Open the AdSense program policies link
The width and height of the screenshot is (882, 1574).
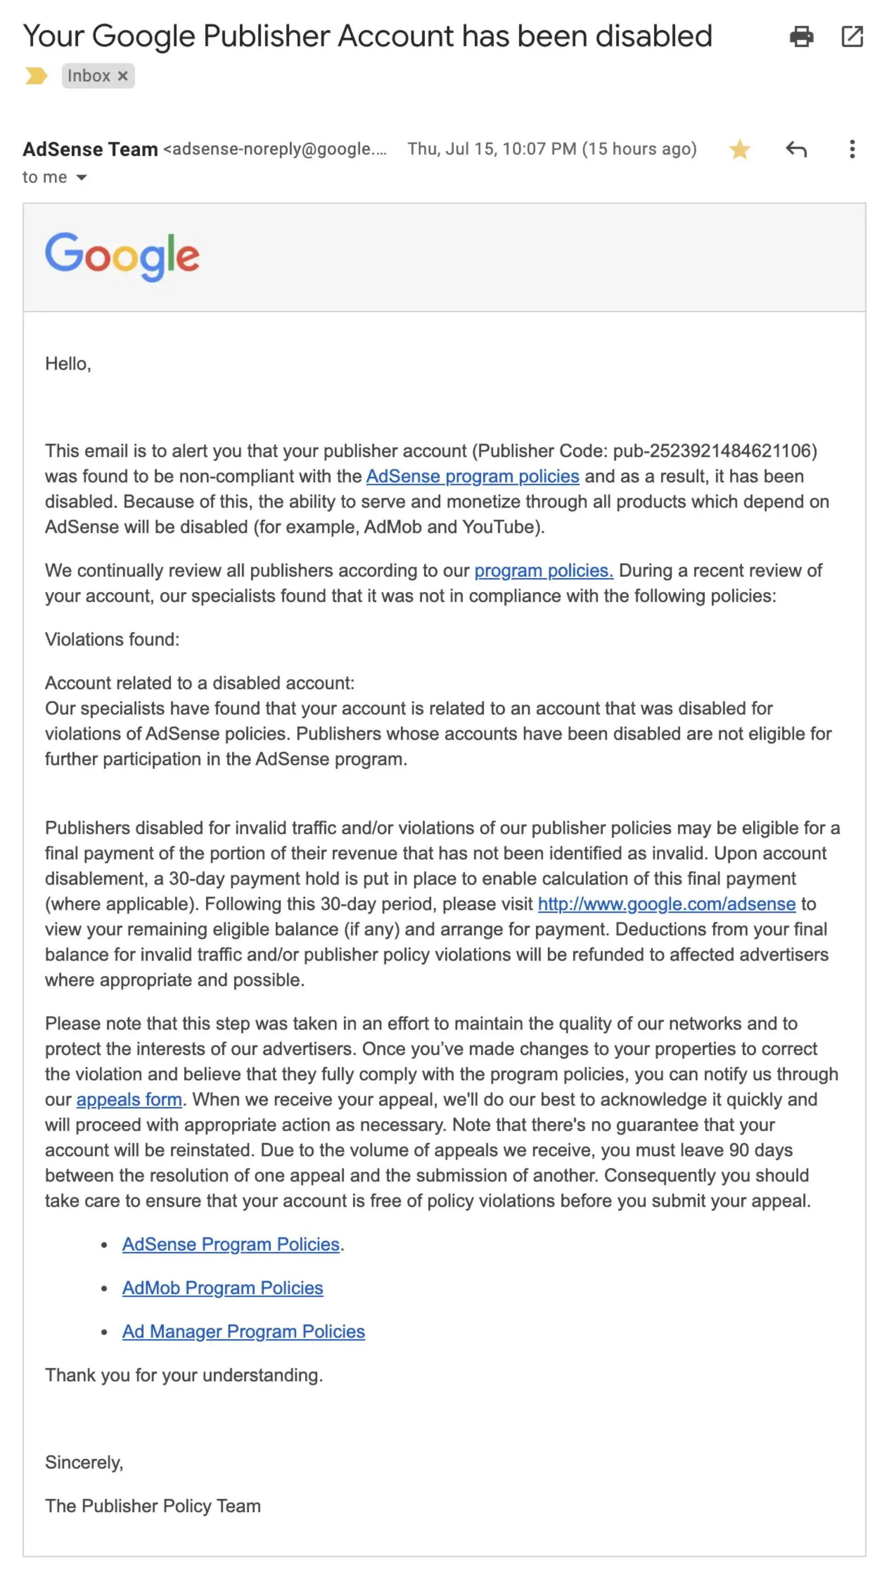pos(472,476)
